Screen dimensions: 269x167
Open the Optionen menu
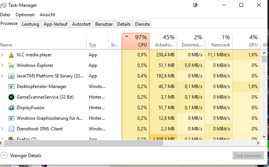[x=25, y=15]
